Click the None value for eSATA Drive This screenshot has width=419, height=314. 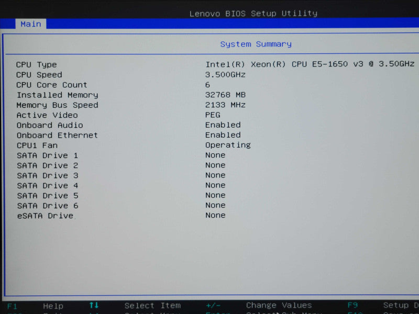click(x=215, y=216)
